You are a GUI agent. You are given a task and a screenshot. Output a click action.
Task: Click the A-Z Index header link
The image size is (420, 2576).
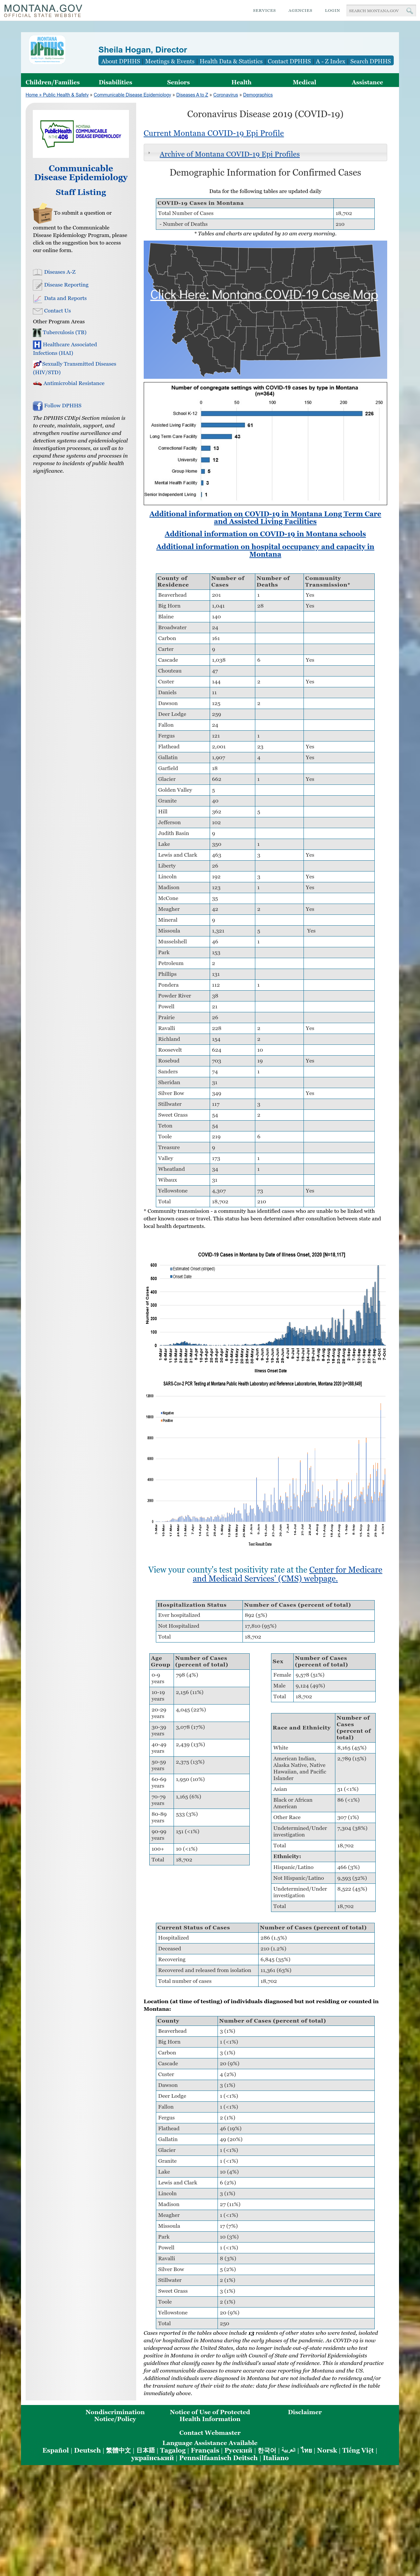coord(330,61)
